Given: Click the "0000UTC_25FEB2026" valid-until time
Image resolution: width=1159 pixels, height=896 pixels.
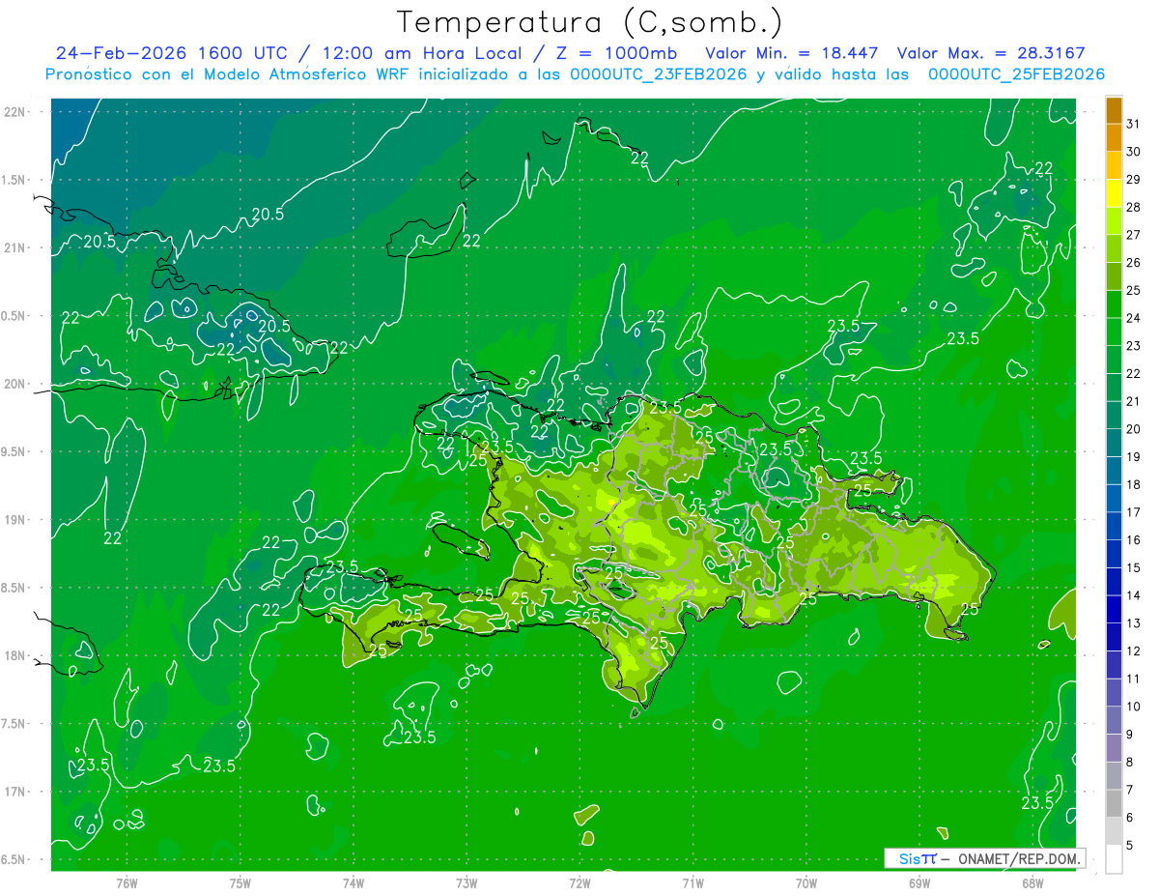Looking at the screenshot, I should 1016,74.
